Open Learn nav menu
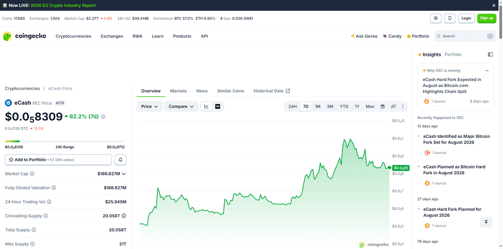503x249 pixels. point(158,36)
